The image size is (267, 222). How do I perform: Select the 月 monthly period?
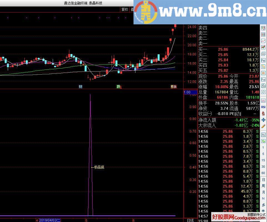click(263, 192)
